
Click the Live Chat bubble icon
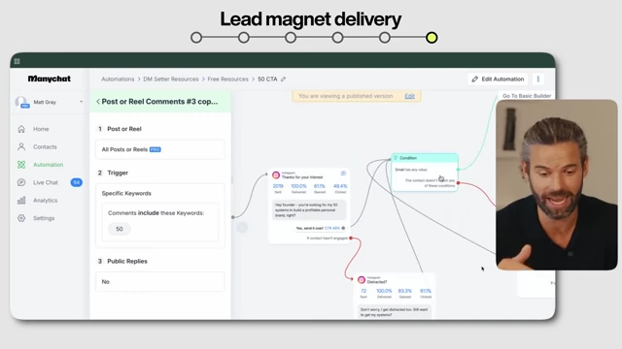pos(21,182)
